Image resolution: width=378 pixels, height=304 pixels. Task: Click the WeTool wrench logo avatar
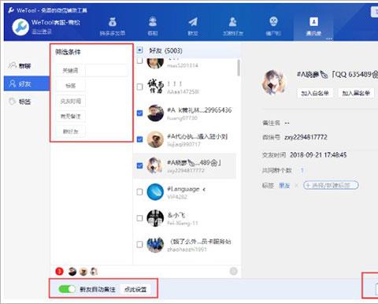pyautogui.click(x=20, y=27)
